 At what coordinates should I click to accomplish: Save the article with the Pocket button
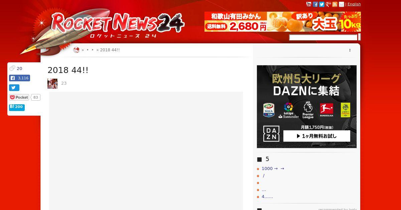(x=19, y=97)
